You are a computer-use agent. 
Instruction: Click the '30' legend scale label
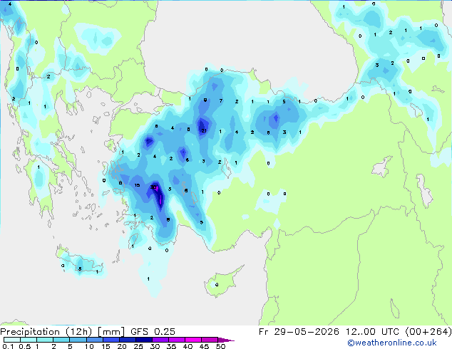[155, 346]
